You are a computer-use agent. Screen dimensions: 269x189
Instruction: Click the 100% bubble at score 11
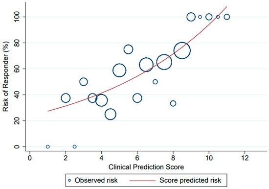[227, 17]
